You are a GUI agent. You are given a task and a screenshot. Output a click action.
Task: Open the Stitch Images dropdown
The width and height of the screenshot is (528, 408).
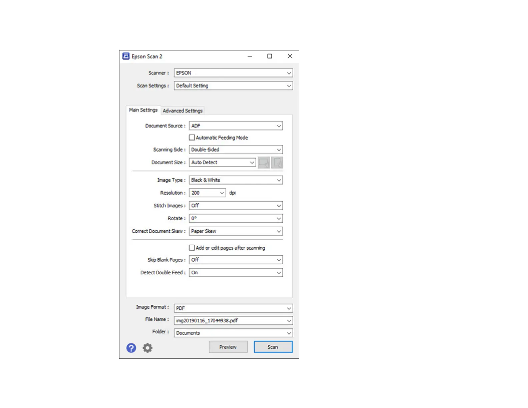[x=236, y=206]
